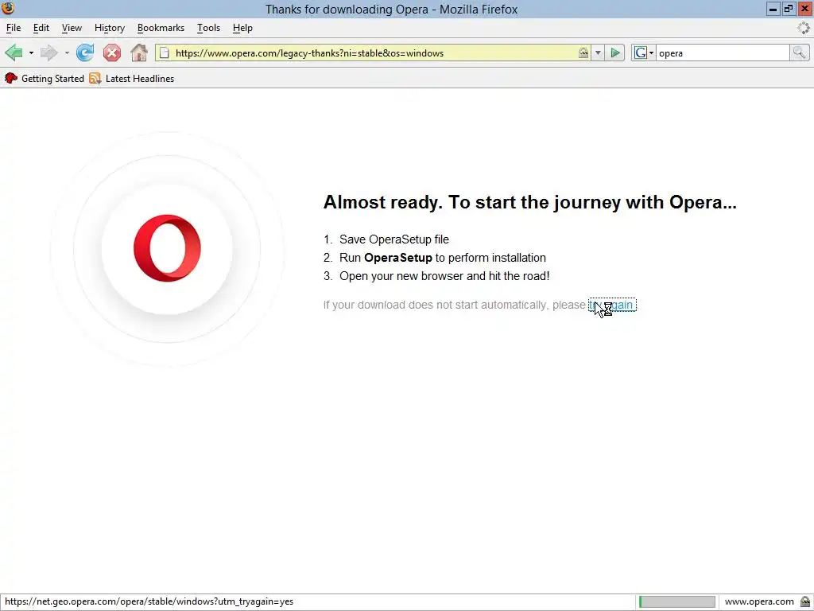Restore down the Firefox window

pos(789,9)
